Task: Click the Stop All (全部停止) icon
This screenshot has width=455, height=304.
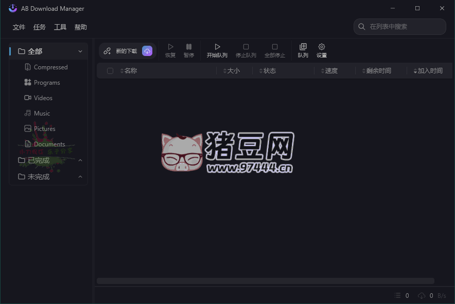Action: pyautogui.click(x=275, y=47)
